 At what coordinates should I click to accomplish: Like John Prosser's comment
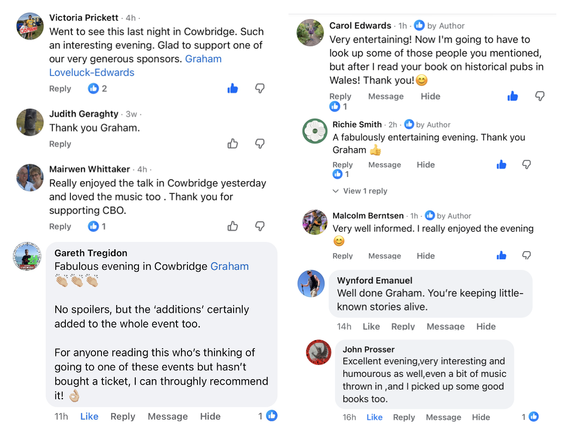[x=374, y=417]
